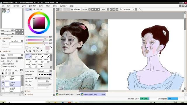Select the Text tool
The image size is (187, 105).
click(41, 48)
